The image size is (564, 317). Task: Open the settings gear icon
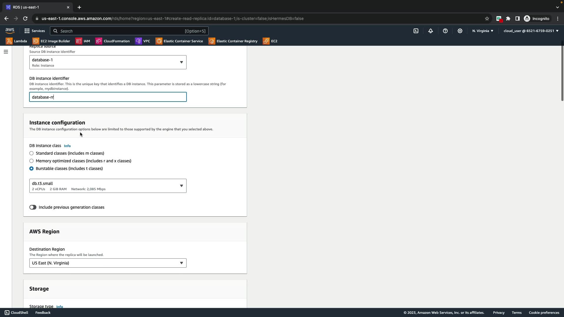tap(460, 31)
